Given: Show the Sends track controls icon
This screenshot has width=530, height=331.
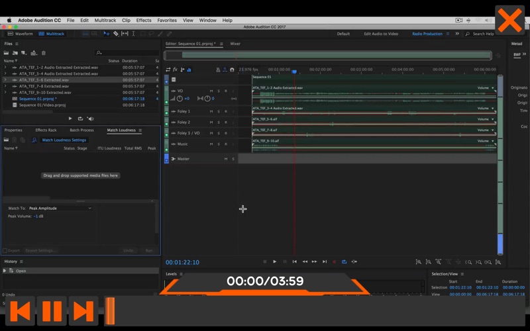Looking at the screenshot, I should tap(182, 70).
